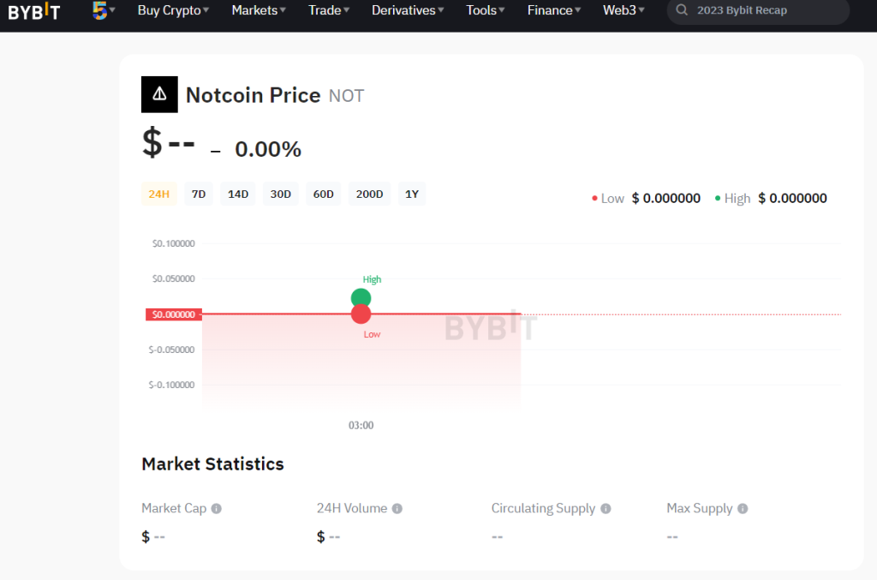Select the 30D chart range
The image size is (877, 580).
click(281, 194)
